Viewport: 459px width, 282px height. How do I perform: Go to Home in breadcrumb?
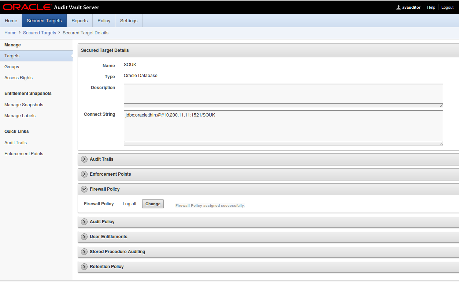(10, 33)
